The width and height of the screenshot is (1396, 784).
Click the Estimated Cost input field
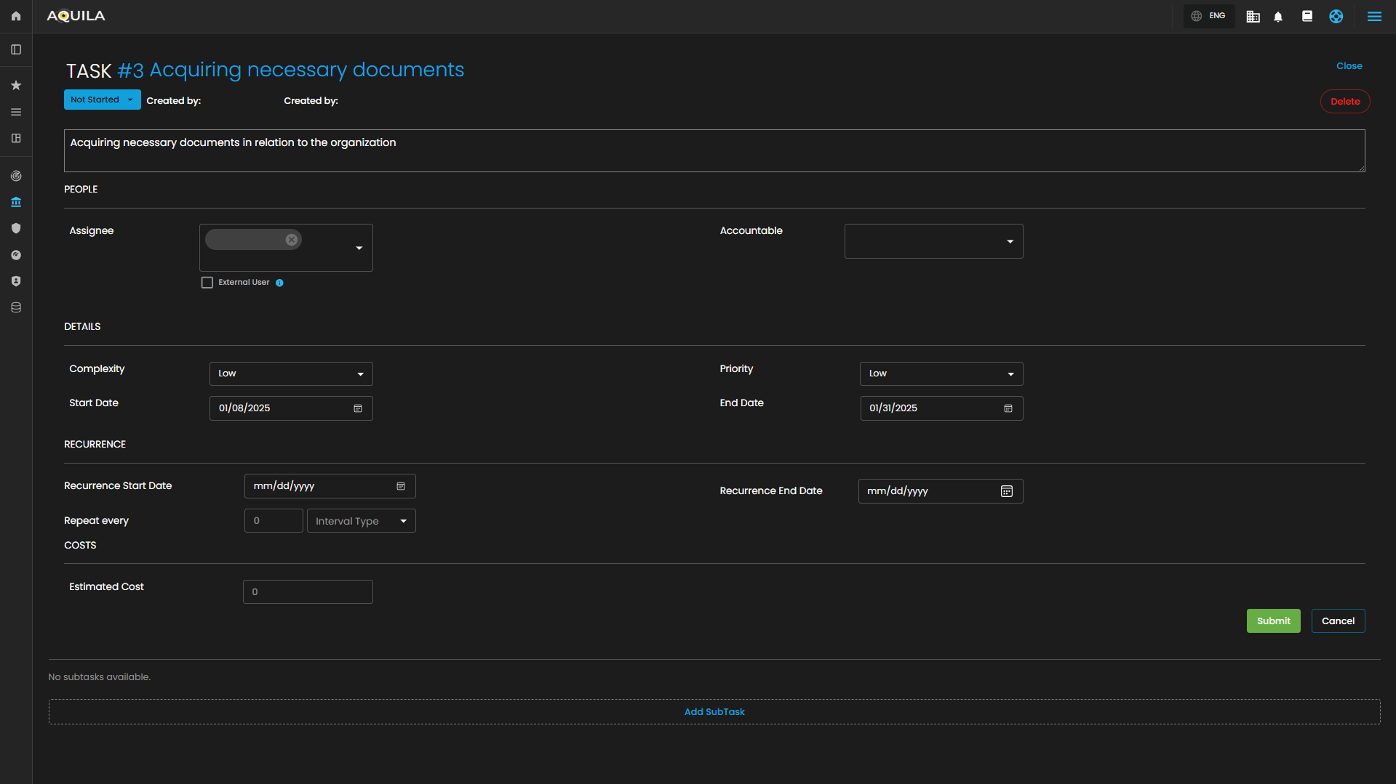click(308, 592)
